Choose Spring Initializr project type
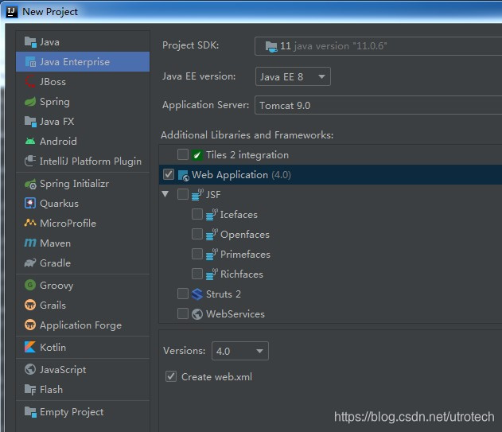502x432 pixels. 83,184
